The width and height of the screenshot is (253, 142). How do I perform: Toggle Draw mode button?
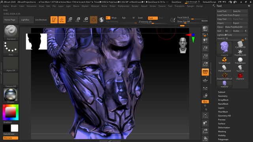click(x=62, y=20)
